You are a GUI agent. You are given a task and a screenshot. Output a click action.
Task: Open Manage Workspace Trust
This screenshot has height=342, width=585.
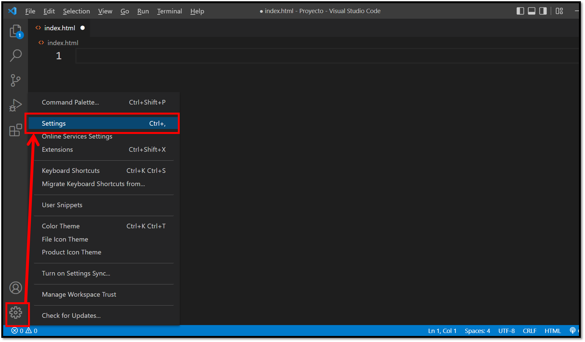(x=104, y=295)
